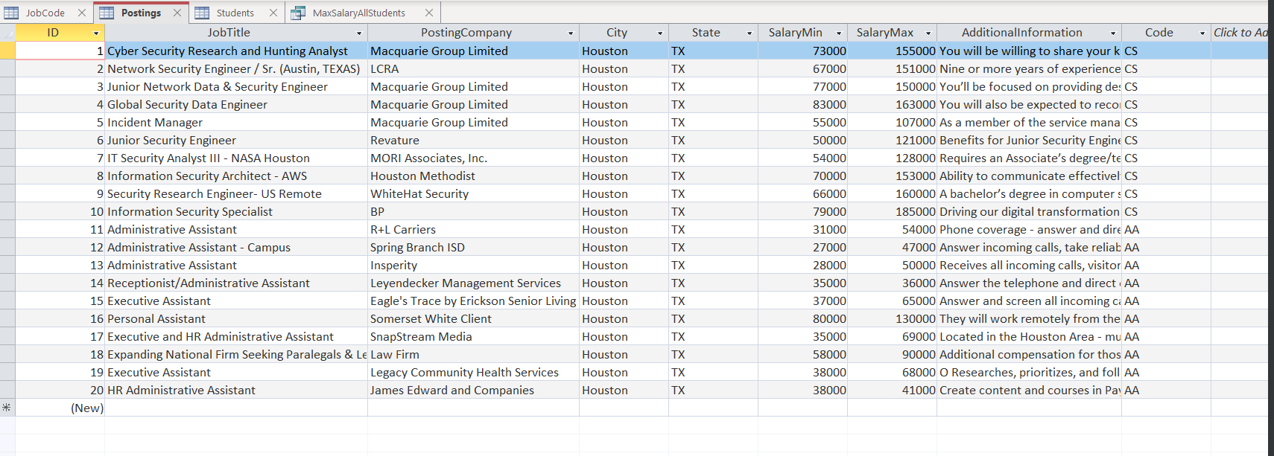The height and width of the screenshot is (456, 1274).
Task: Open the SalaryMin column filter dropdown
Action: [x=839, y=33]
